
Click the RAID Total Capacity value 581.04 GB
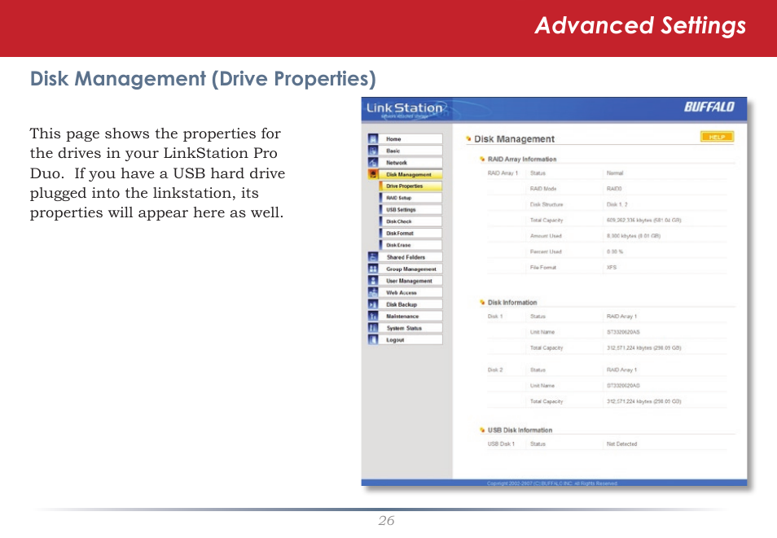coord(643,220)
